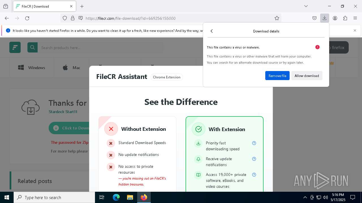This screenshot has width=362, height=203.
Task: Open the list all tabs chevron
Action: click(x=306, y=6)
